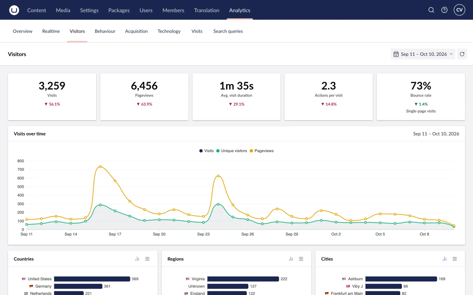Viewport: 473px width, 295px height.
Task: Click the United States country bar
Action: click(x=92, y=279)
